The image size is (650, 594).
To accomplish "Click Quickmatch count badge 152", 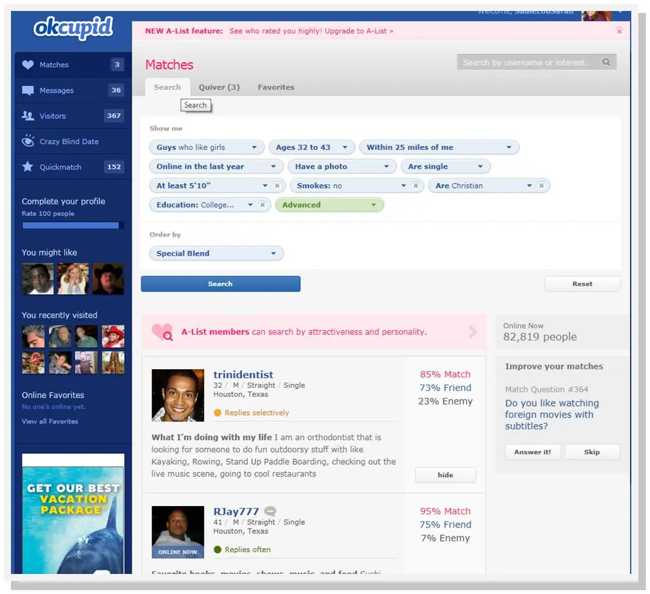I will point(114,167).
